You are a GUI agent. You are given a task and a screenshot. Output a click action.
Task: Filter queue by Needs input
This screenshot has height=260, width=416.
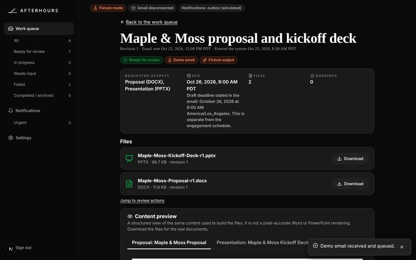(x=42, y=73)
